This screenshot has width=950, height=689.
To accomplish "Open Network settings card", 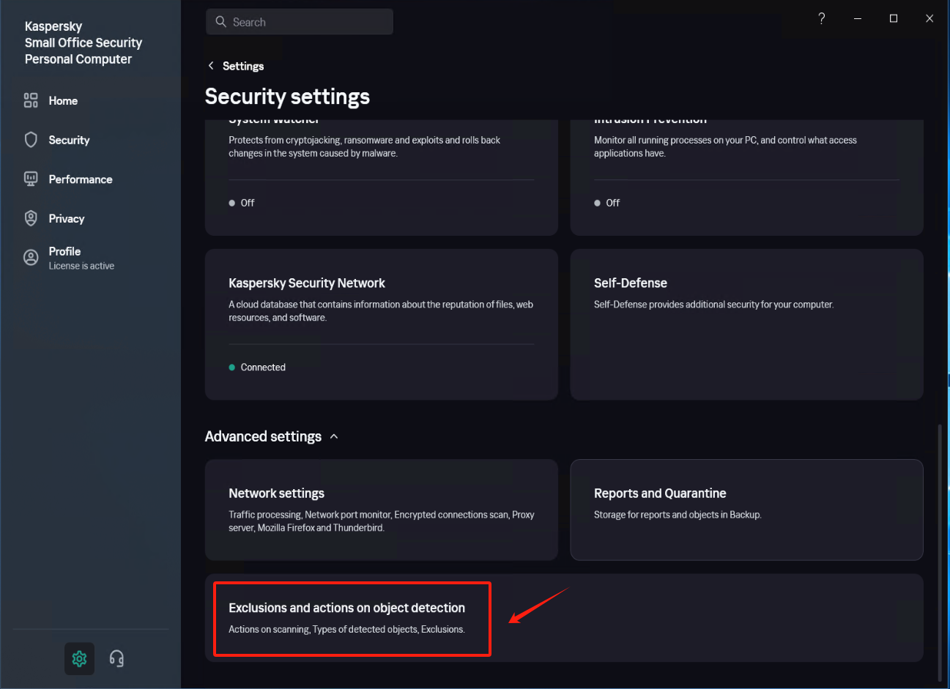I will tap(381, 509).
